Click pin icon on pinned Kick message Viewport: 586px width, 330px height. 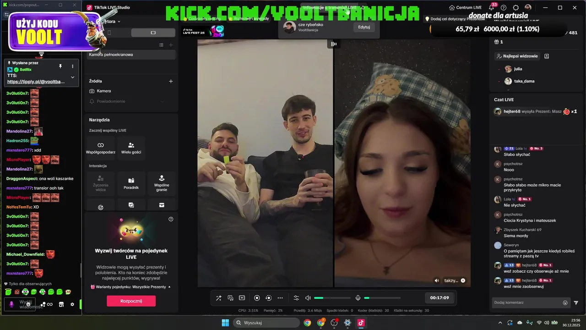tap(60, 66)
